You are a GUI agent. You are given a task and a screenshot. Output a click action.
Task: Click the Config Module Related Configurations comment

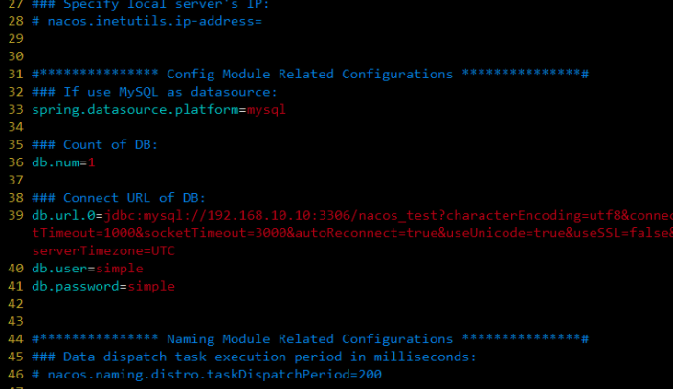coord(310,75)
